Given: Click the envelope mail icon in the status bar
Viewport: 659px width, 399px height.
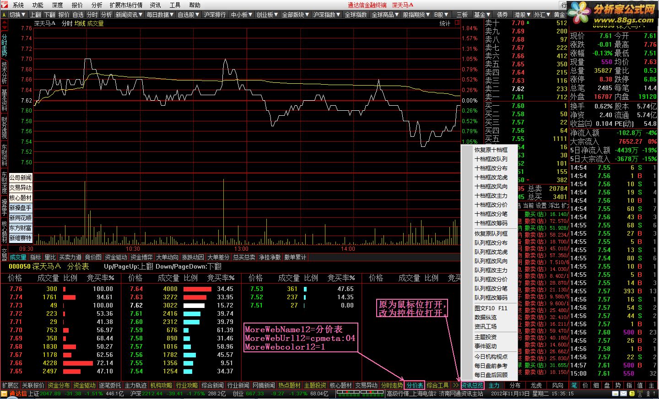Looking at the screenshot, I should point(624,394).
